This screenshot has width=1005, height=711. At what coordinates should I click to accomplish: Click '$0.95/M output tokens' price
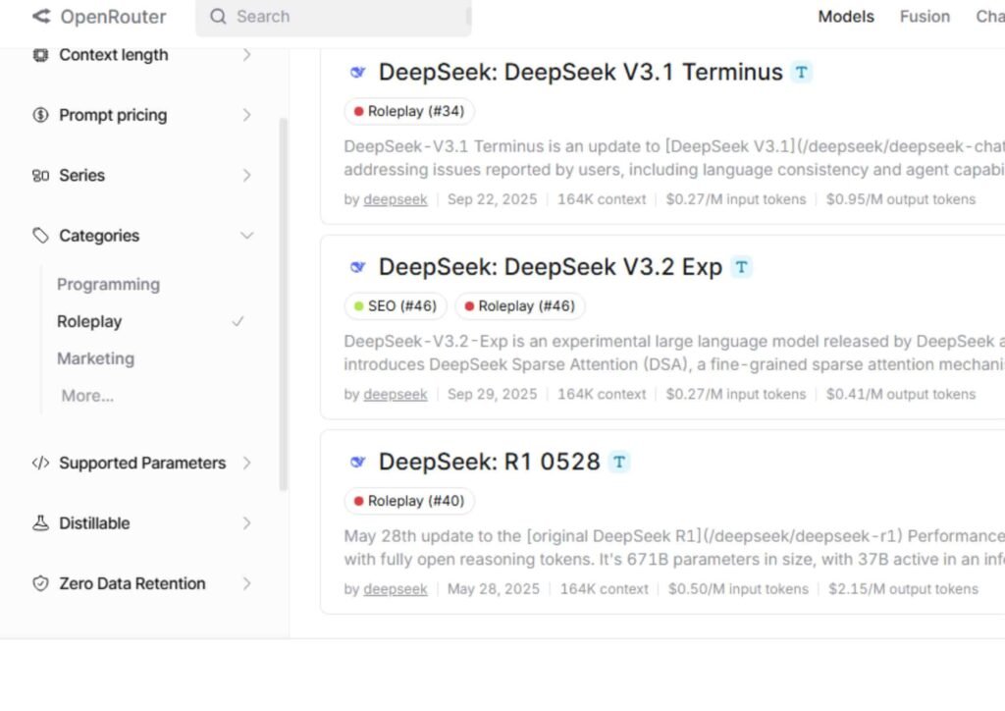(901, 199)
